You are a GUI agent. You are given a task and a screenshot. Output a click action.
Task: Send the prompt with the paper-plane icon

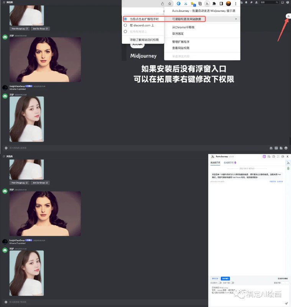click(x=286, y=303)
